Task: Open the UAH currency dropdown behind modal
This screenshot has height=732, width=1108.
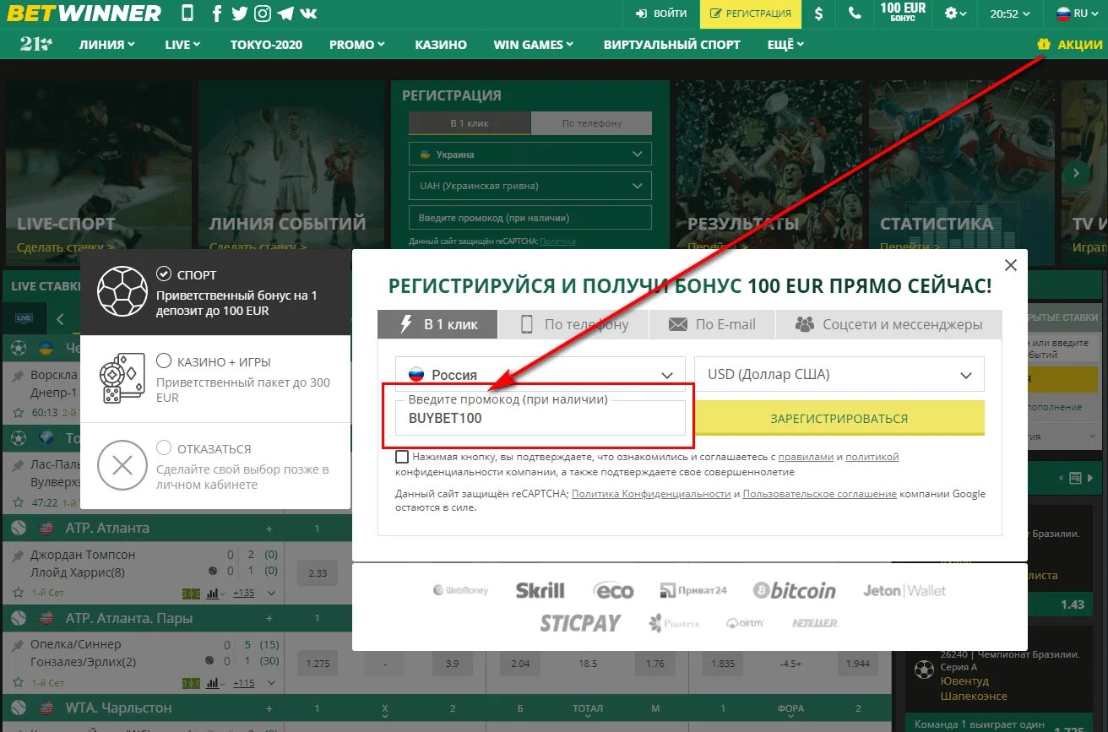Action: click(530, 186)
